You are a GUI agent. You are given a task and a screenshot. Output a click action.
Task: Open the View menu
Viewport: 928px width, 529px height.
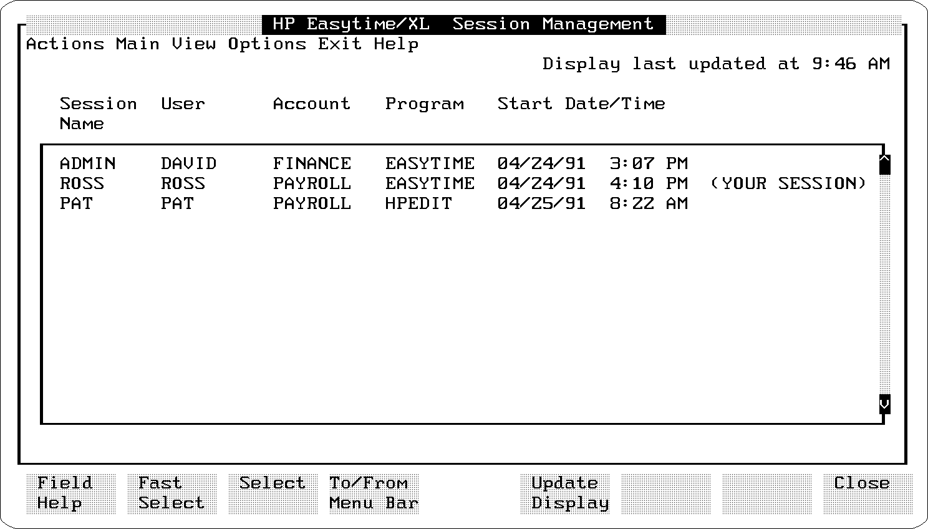tap(193, 44)
